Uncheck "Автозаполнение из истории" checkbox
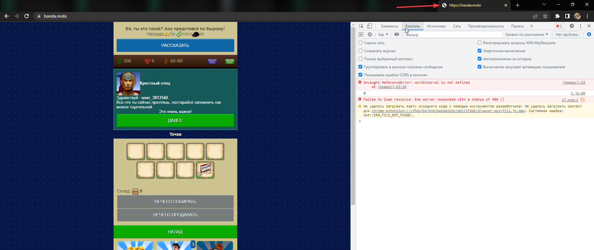Screen dimensions: 594x250 pyautogui.click(x=480, y=59)
